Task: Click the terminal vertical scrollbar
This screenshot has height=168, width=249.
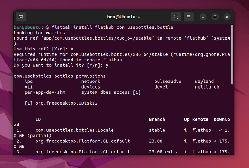Action: (232, 55)
